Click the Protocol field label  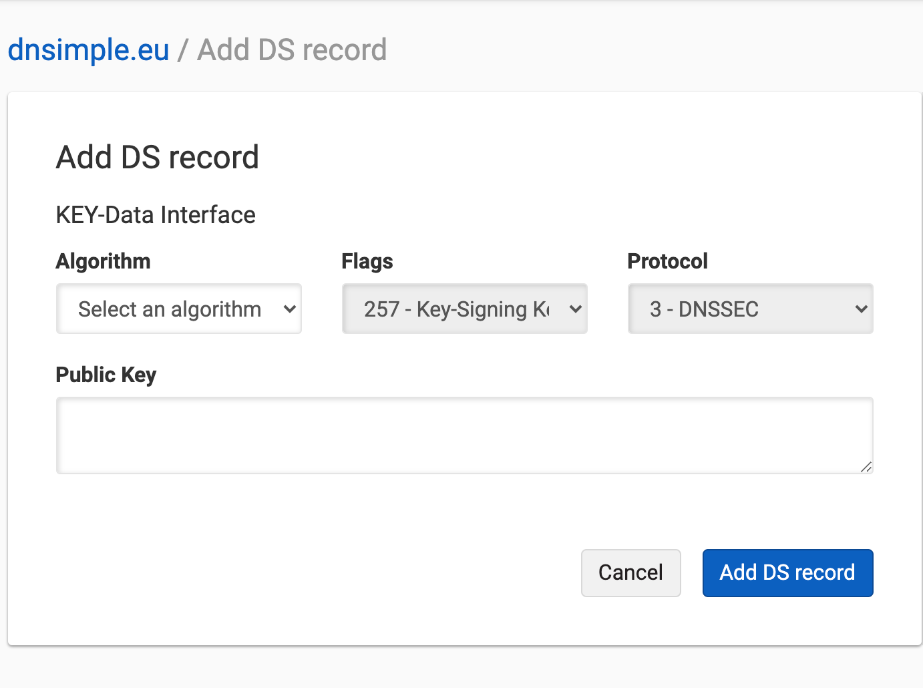667,261
